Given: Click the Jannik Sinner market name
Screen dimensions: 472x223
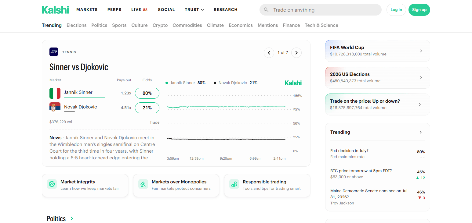Looking at the screenshot, I should click(x=78, y=92).
